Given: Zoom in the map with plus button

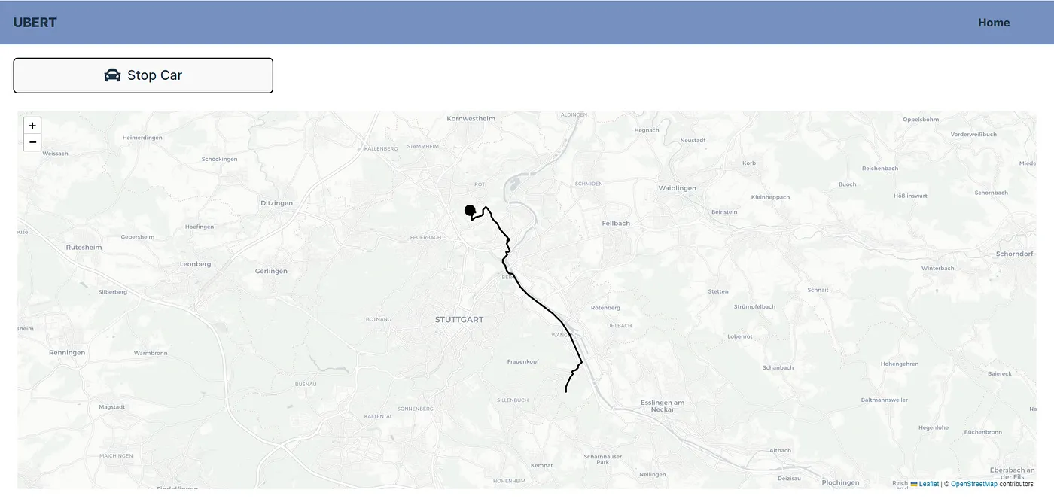Looking at the screenshot, I should (32, 126).
